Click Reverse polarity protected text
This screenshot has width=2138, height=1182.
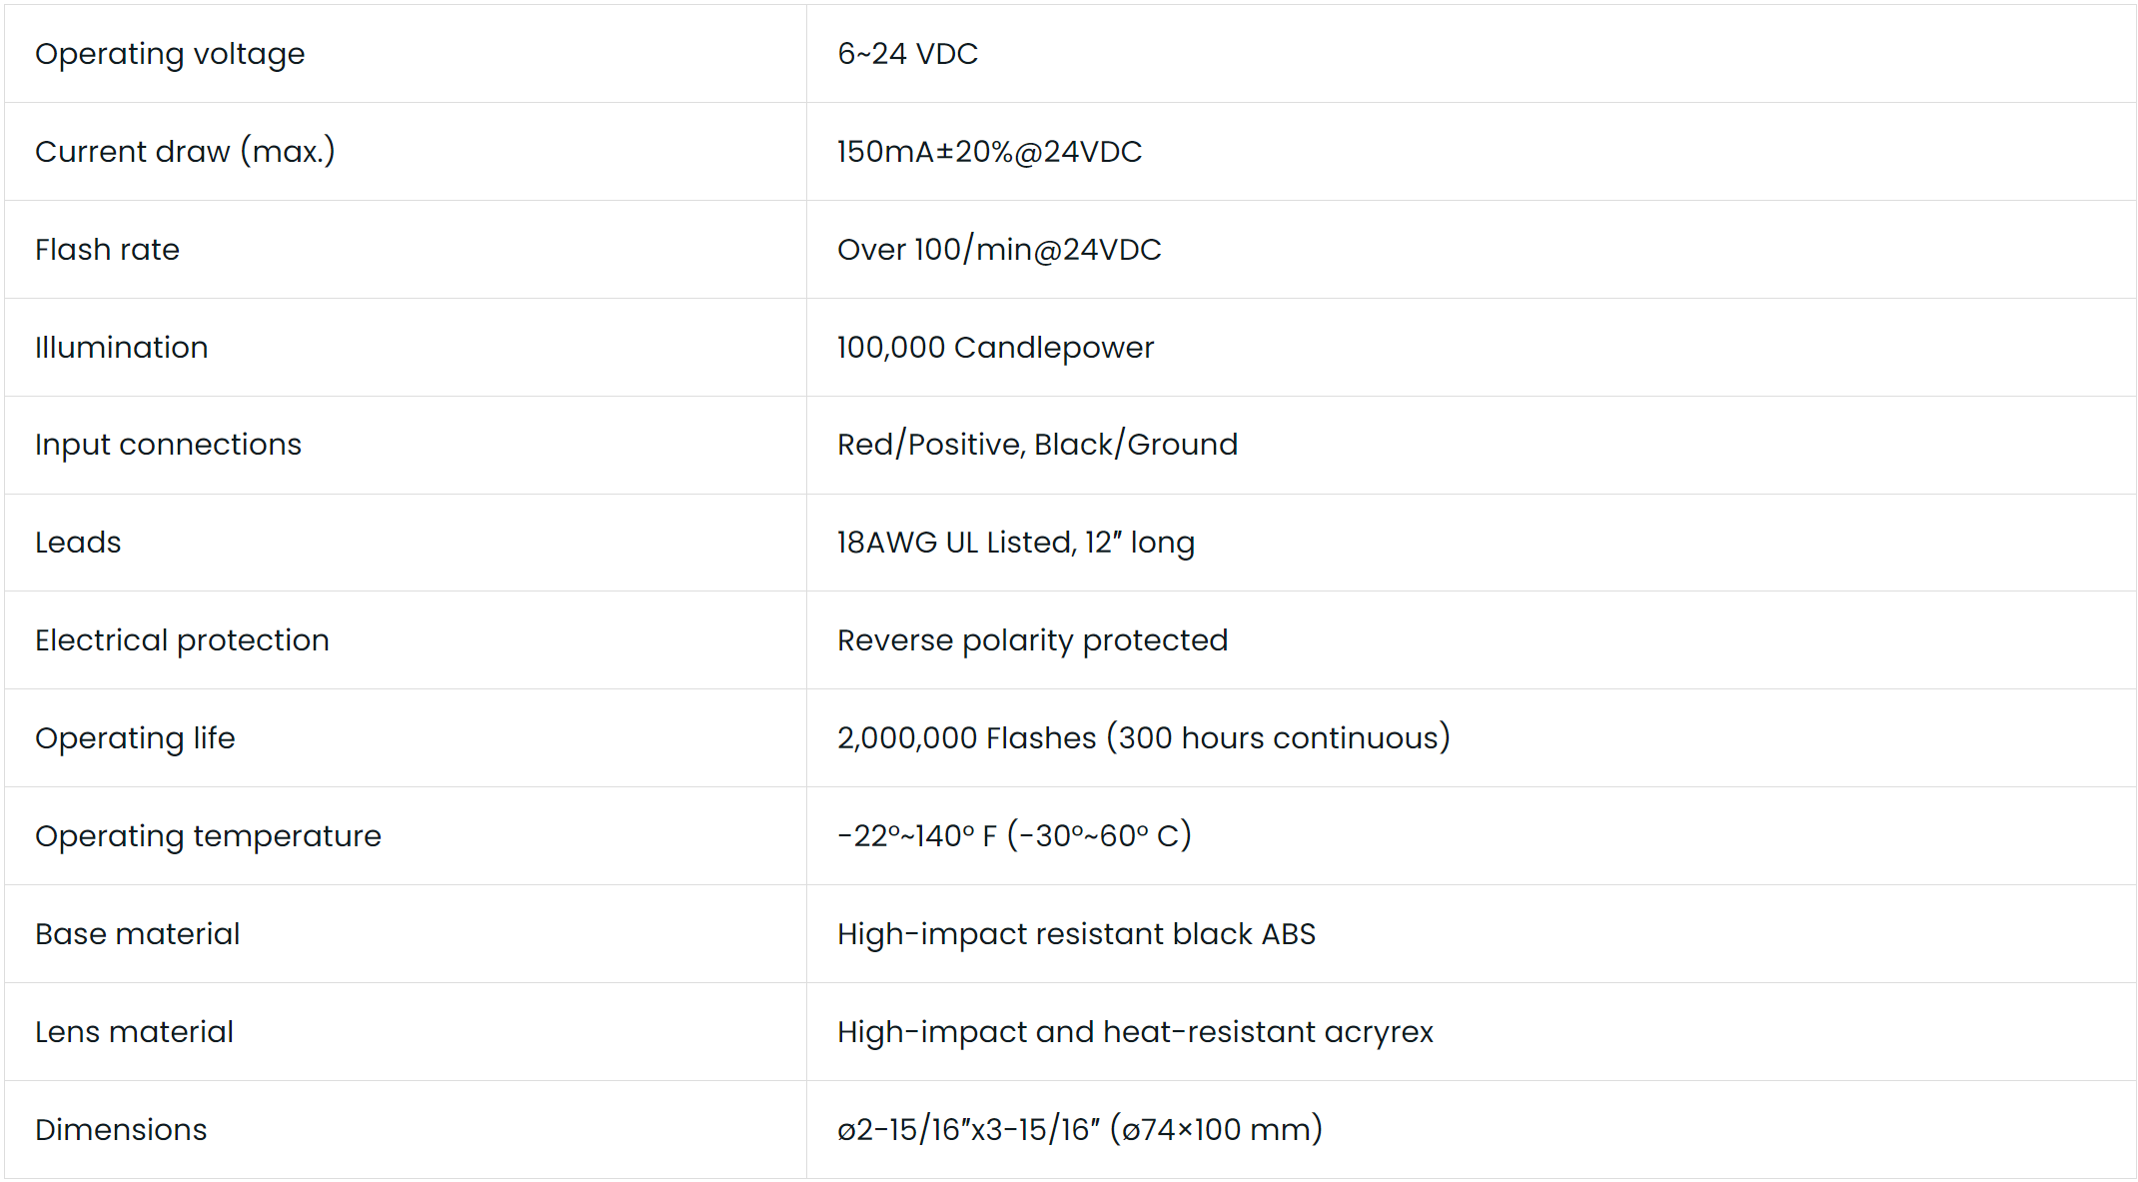(1032, 640)
